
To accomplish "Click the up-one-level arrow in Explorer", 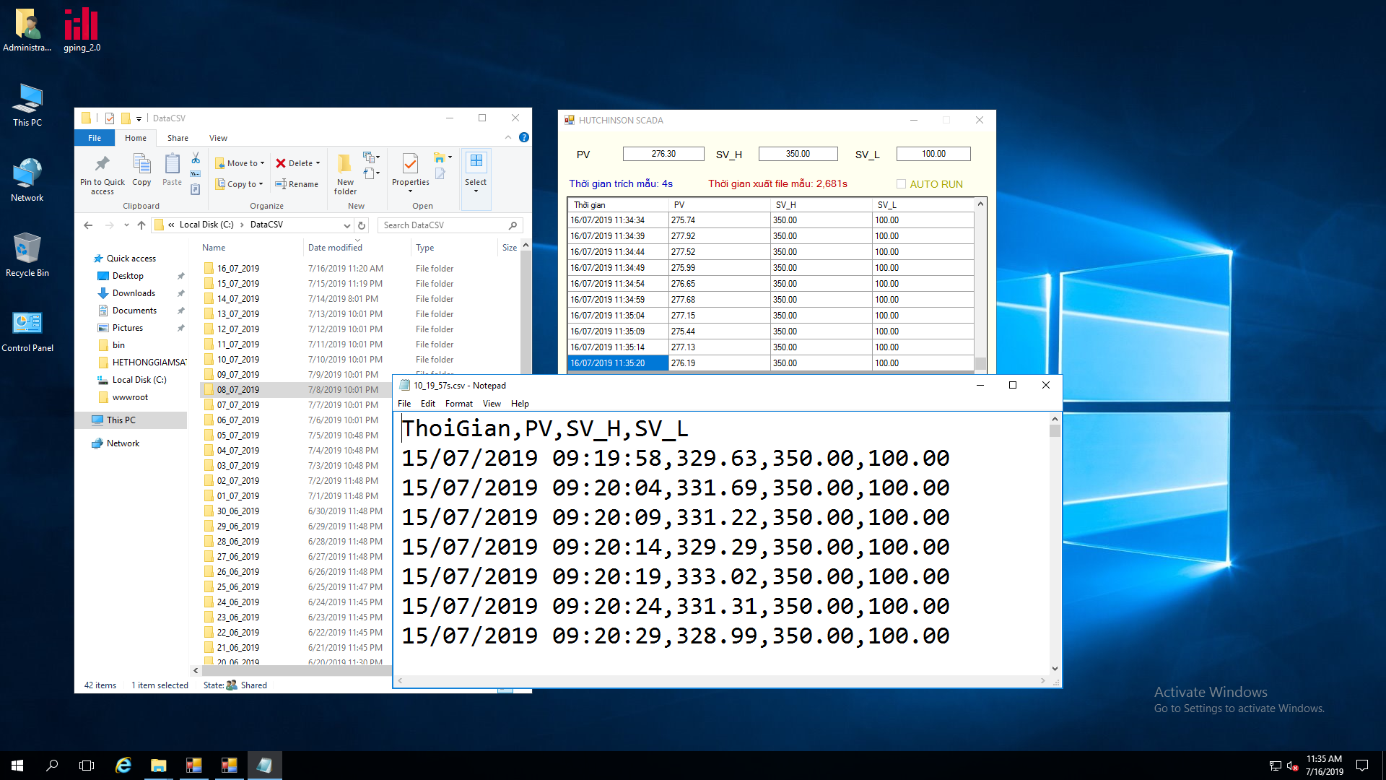I will 141,225.
